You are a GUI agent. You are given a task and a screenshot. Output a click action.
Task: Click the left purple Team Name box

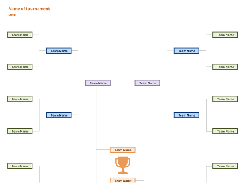coord(98,83)
